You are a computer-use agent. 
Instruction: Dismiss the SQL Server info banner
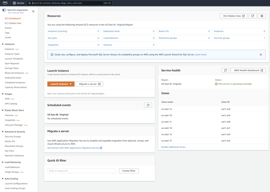click(x=261, y=55)
